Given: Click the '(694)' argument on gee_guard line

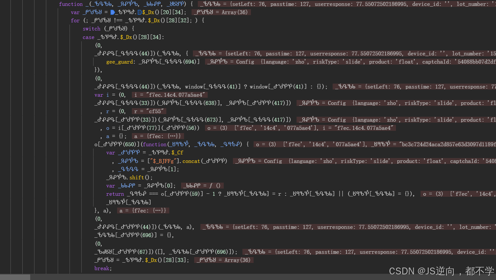Looking at the screenshot, I should 190,62.
